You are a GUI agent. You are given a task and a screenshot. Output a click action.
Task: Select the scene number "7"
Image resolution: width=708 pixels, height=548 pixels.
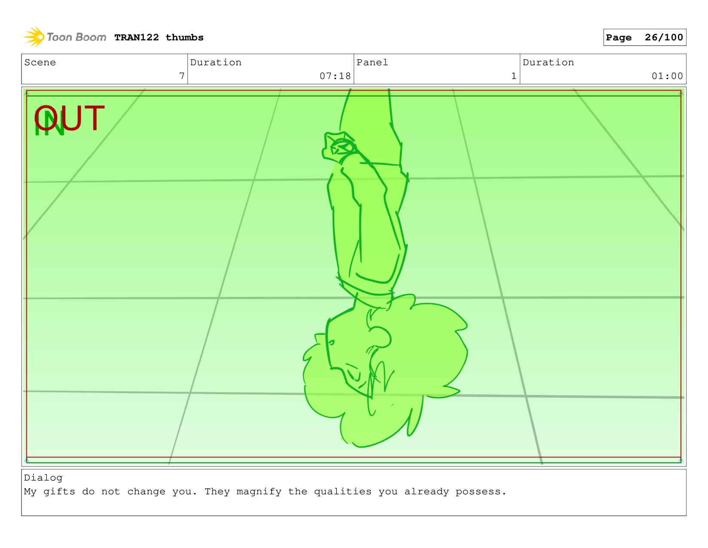pos(182,76)
